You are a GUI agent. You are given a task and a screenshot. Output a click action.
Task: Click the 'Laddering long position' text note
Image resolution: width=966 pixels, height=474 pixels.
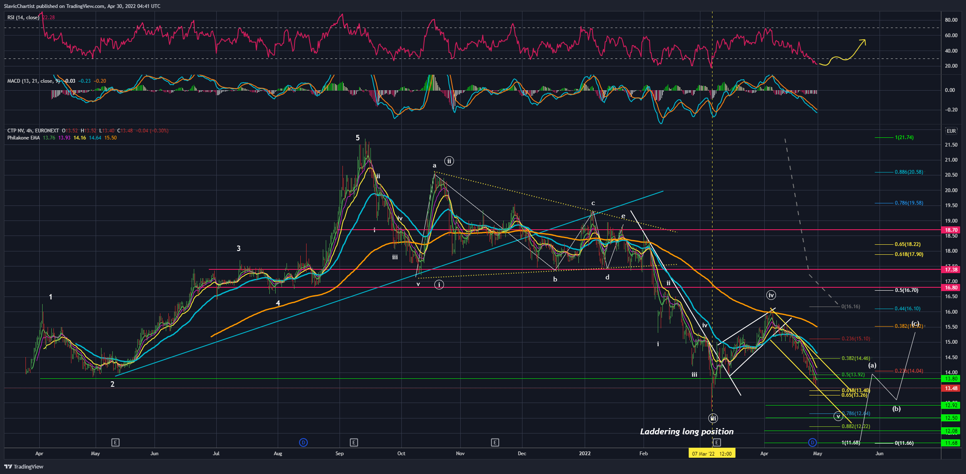[x=687, y=431]
